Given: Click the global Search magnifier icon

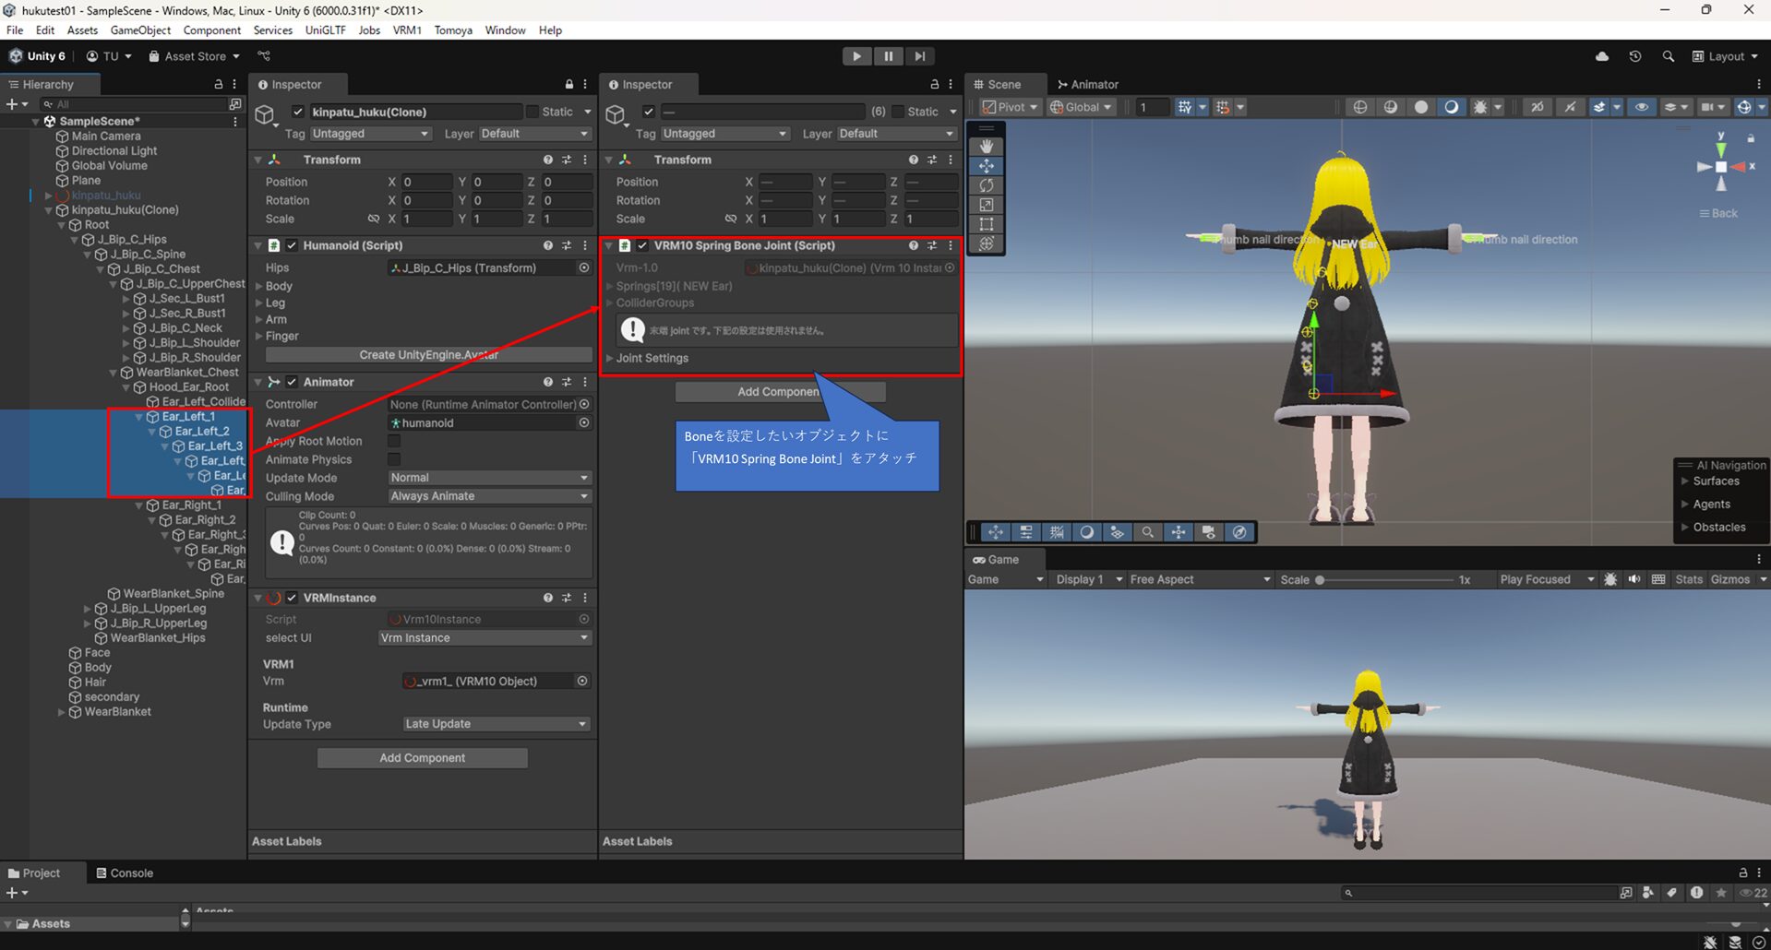Looking at the screenshot, I should 1668,56.
